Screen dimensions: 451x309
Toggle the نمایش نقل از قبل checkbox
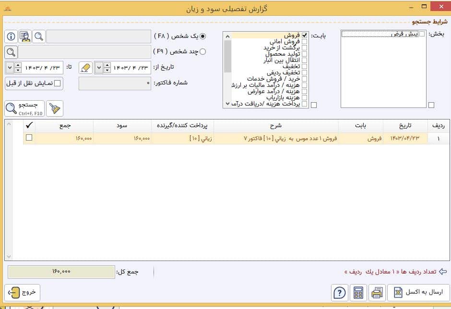click(x=58, y=83)
